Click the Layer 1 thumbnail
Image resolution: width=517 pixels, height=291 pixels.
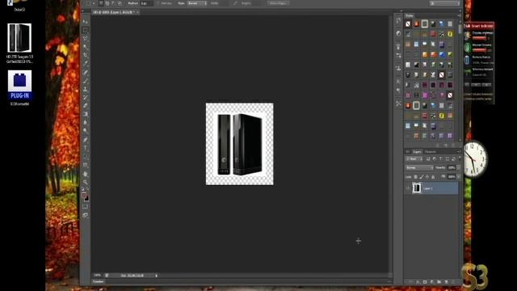point(417,188)
